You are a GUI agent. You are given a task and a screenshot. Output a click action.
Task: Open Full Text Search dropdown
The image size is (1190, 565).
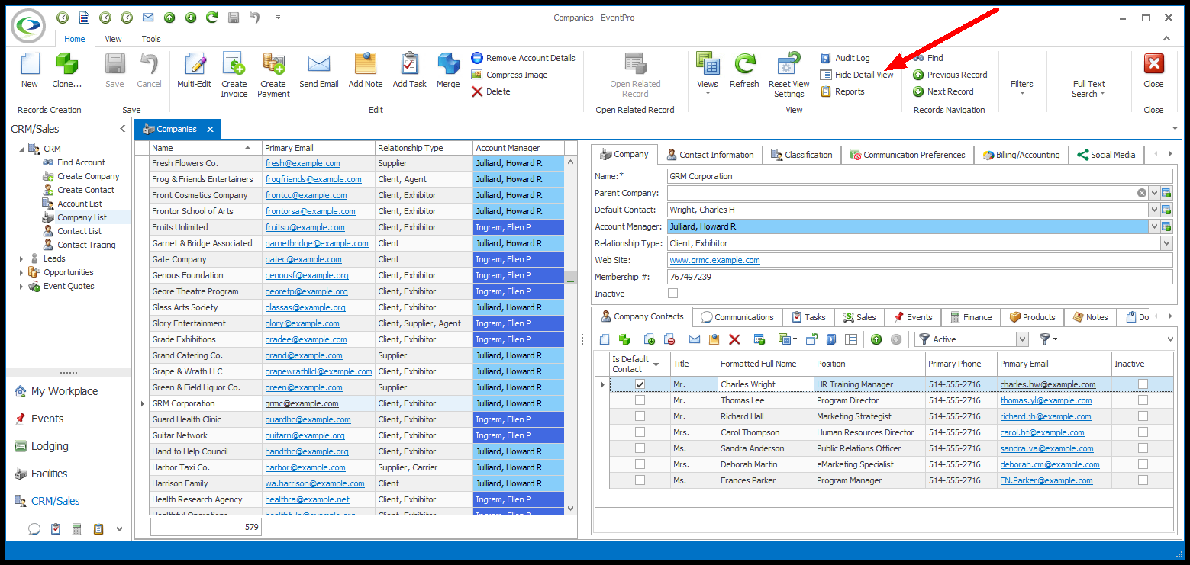click(x=1088, y=89)
